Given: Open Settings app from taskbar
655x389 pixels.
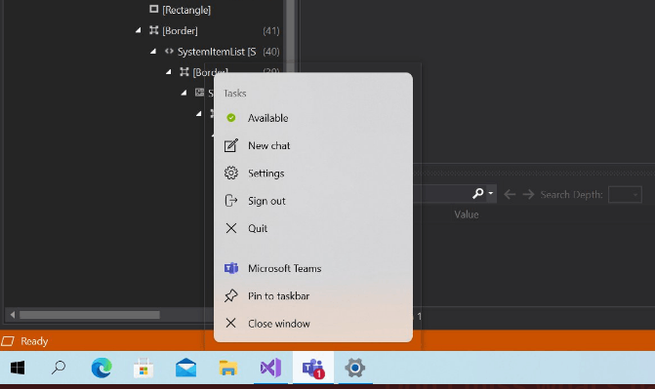Looking at the screenshot, I should click(355, 368).
